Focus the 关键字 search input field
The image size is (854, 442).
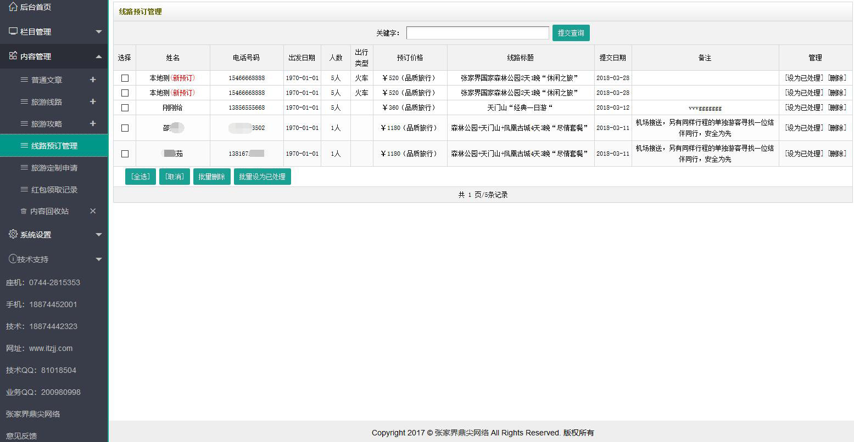pyautogui.click(x=478, y=33)
